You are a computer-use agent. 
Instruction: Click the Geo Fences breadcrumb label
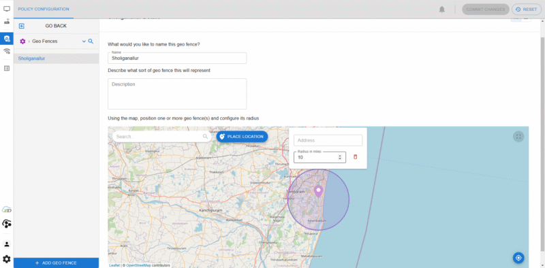pos(45,41)
